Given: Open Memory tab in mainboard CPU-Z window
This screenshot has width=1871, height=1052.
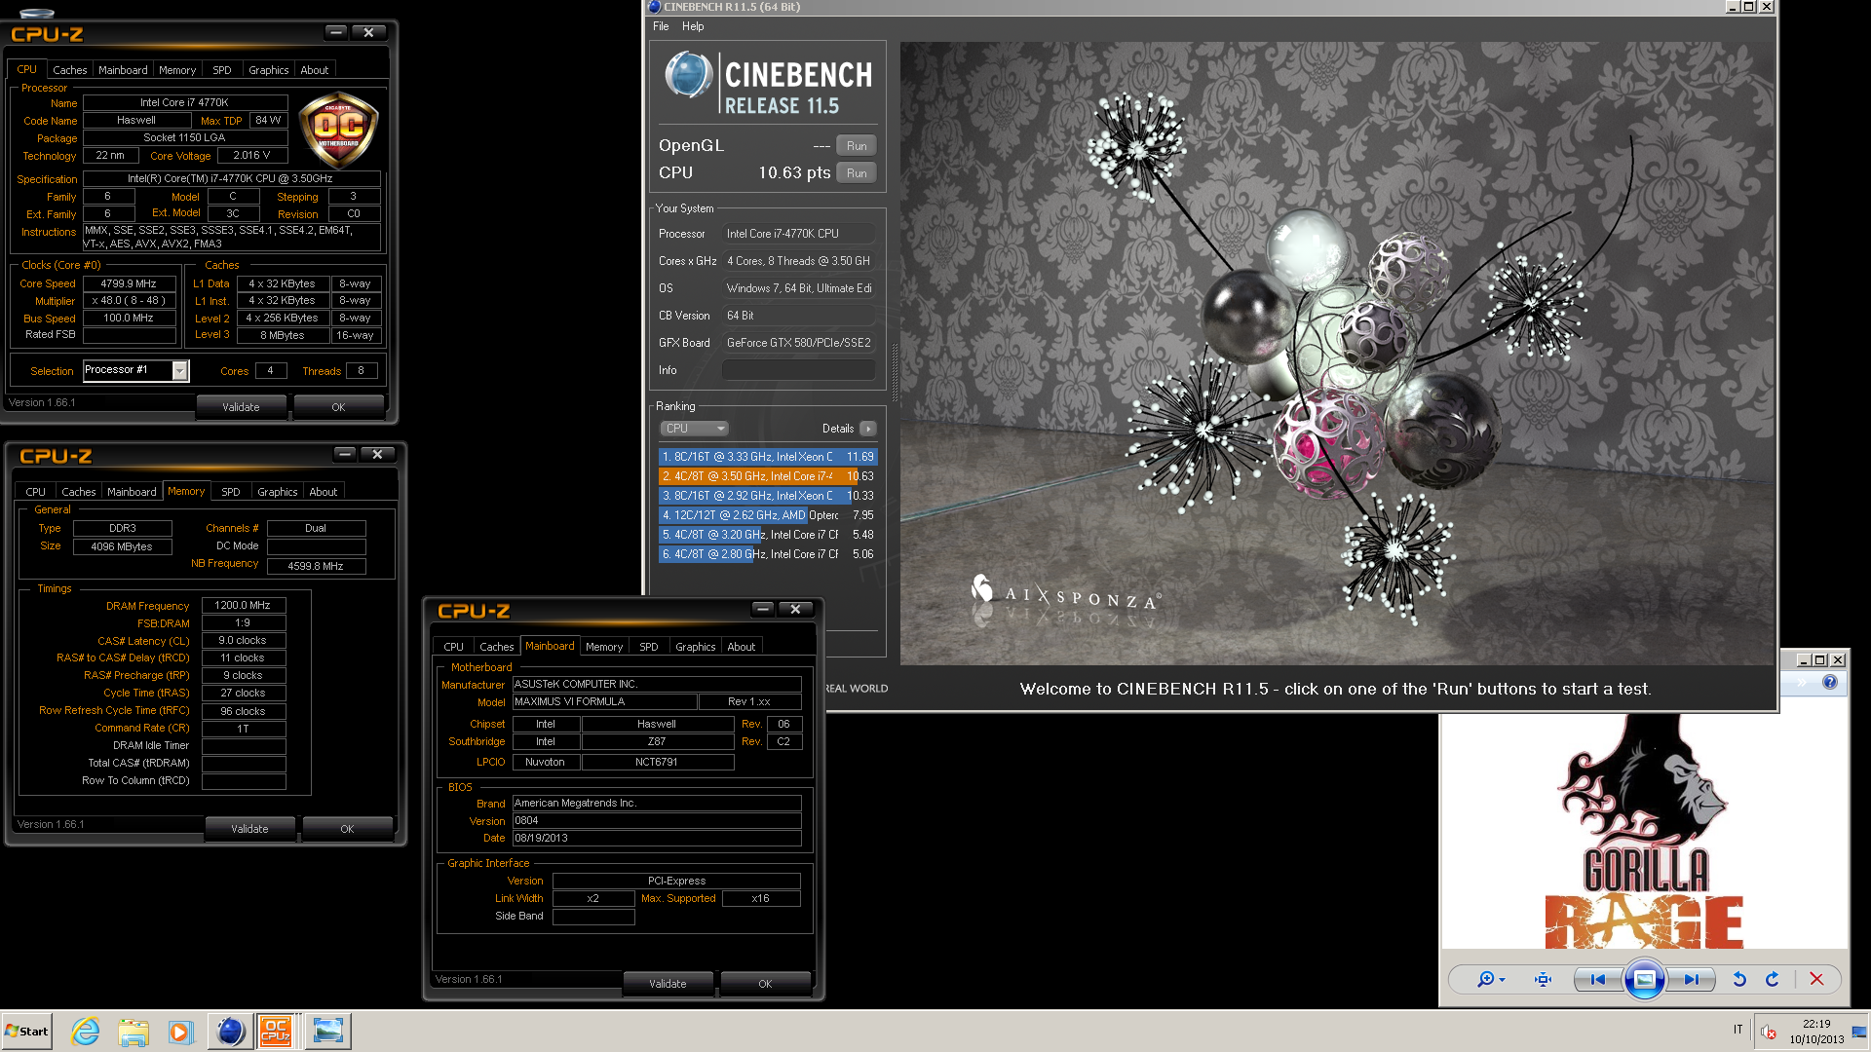Looking at the screenshot, I should [604, 647].
